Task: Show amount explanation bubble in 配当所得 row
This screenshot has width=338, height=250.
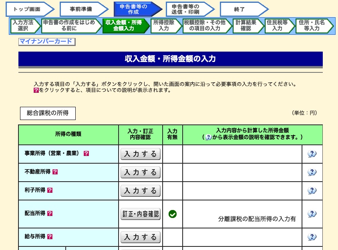Action: 312,214
